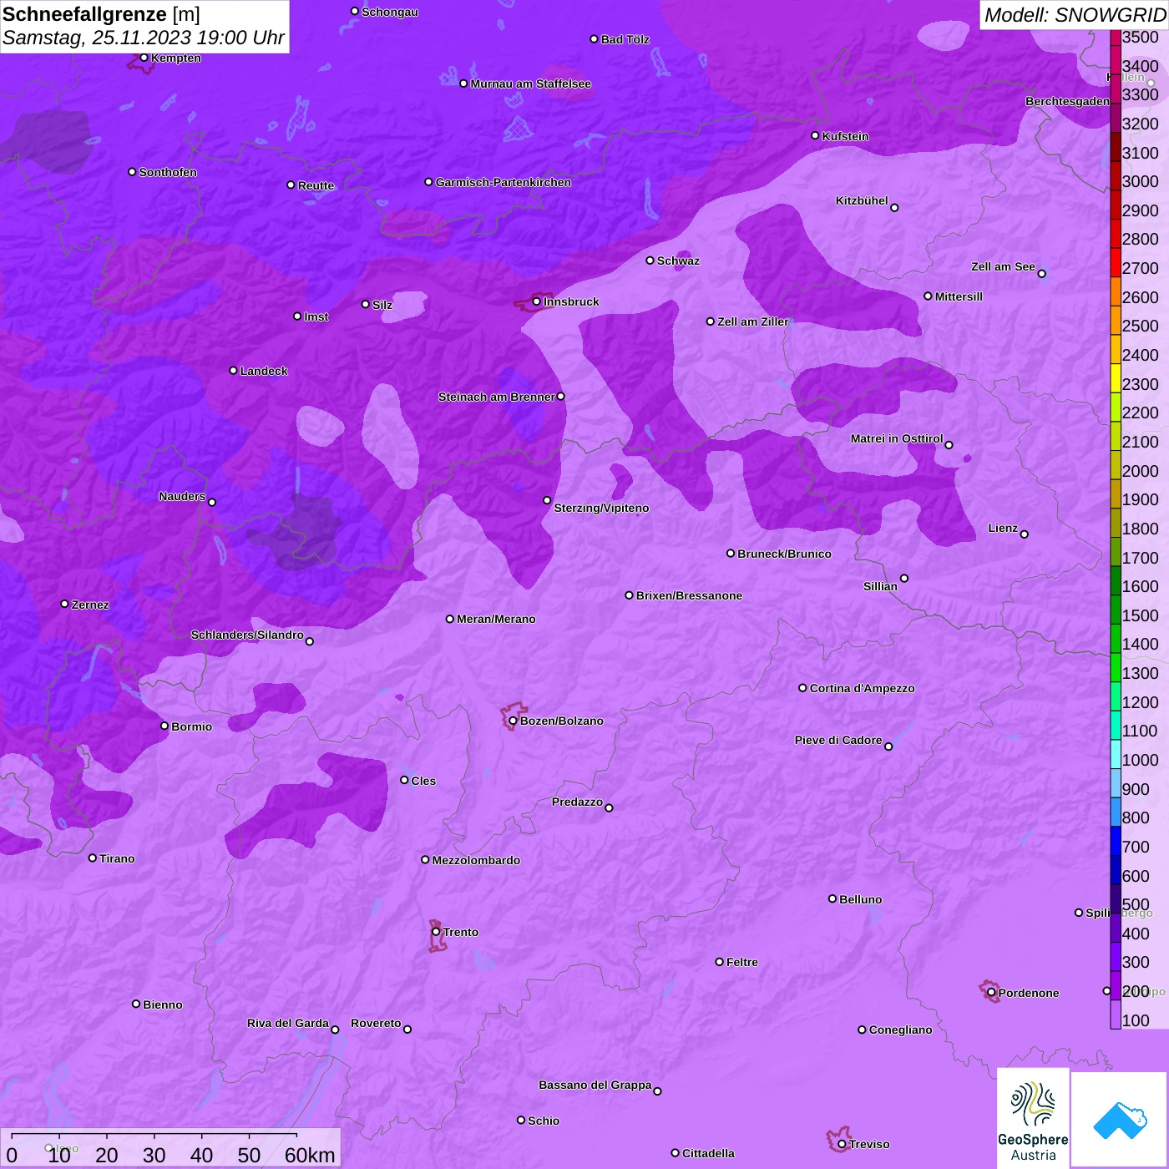
Task: Click the Zell am Ziller label
Action: coord(753,321)
